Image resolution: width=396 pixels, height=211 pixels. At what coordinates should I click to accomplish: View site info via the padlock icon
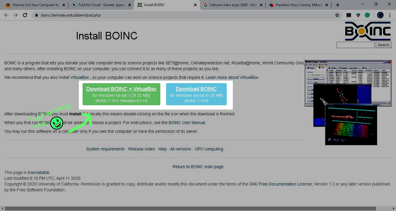pos(37,15)
